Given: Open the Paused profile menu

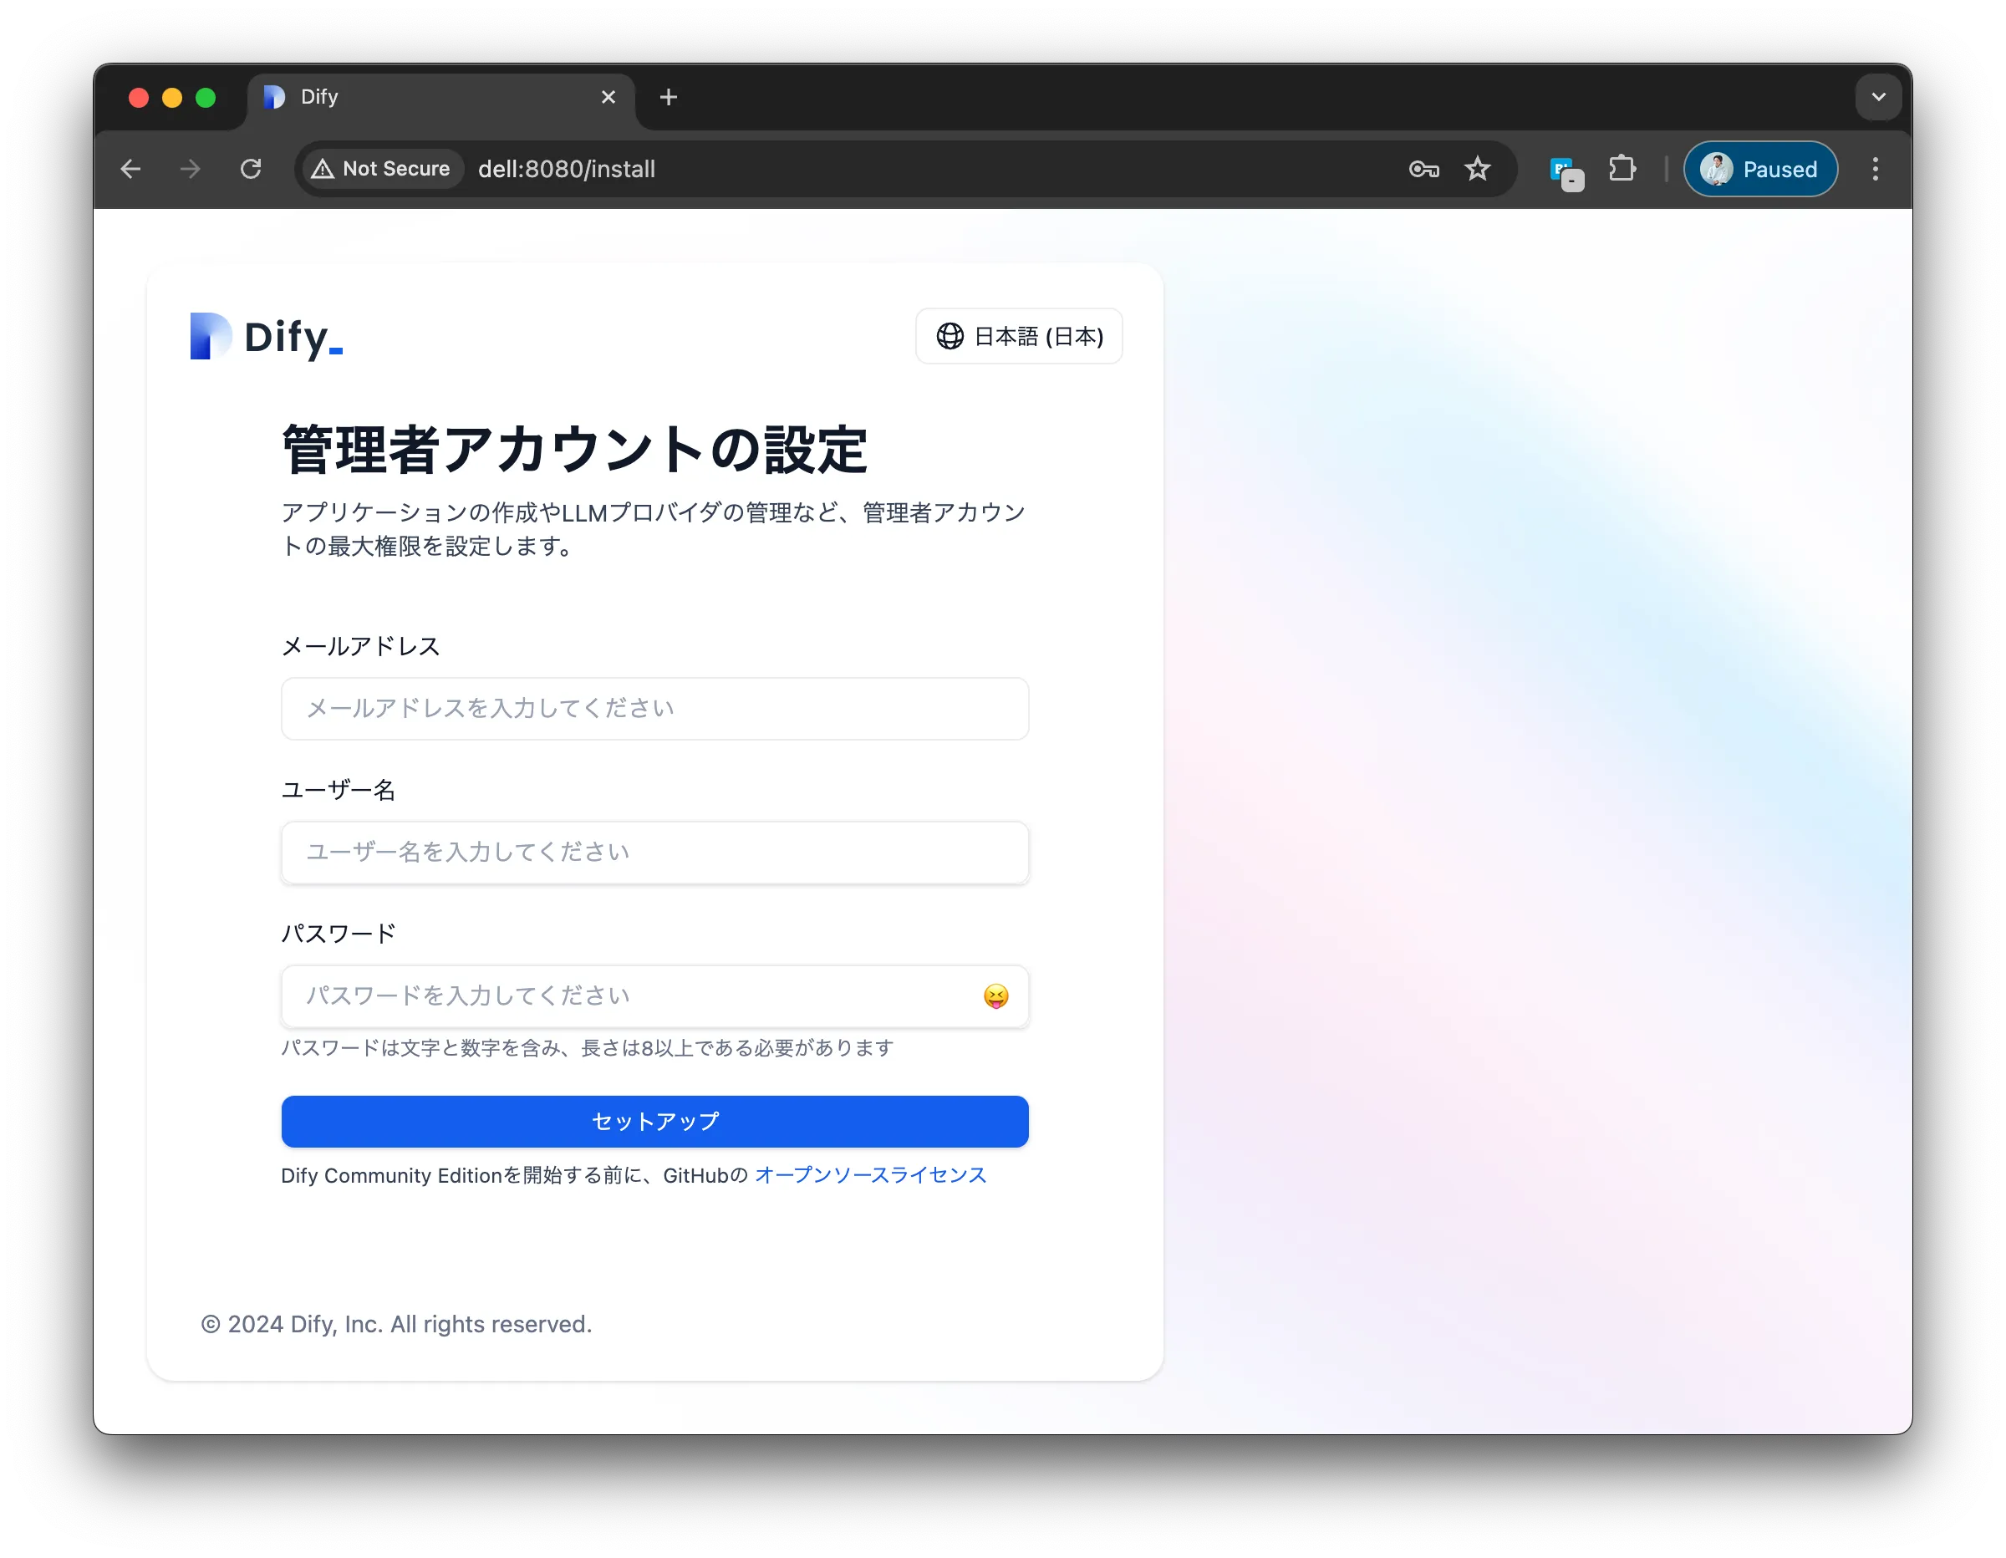Looking at the screenshot, I should [x=1759, y=169].
